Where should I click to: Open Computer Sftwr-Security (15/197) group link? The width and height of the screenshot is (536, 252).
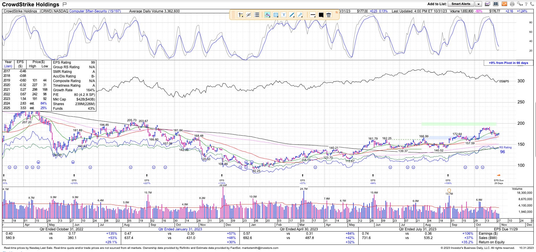[x=95, y=11]
